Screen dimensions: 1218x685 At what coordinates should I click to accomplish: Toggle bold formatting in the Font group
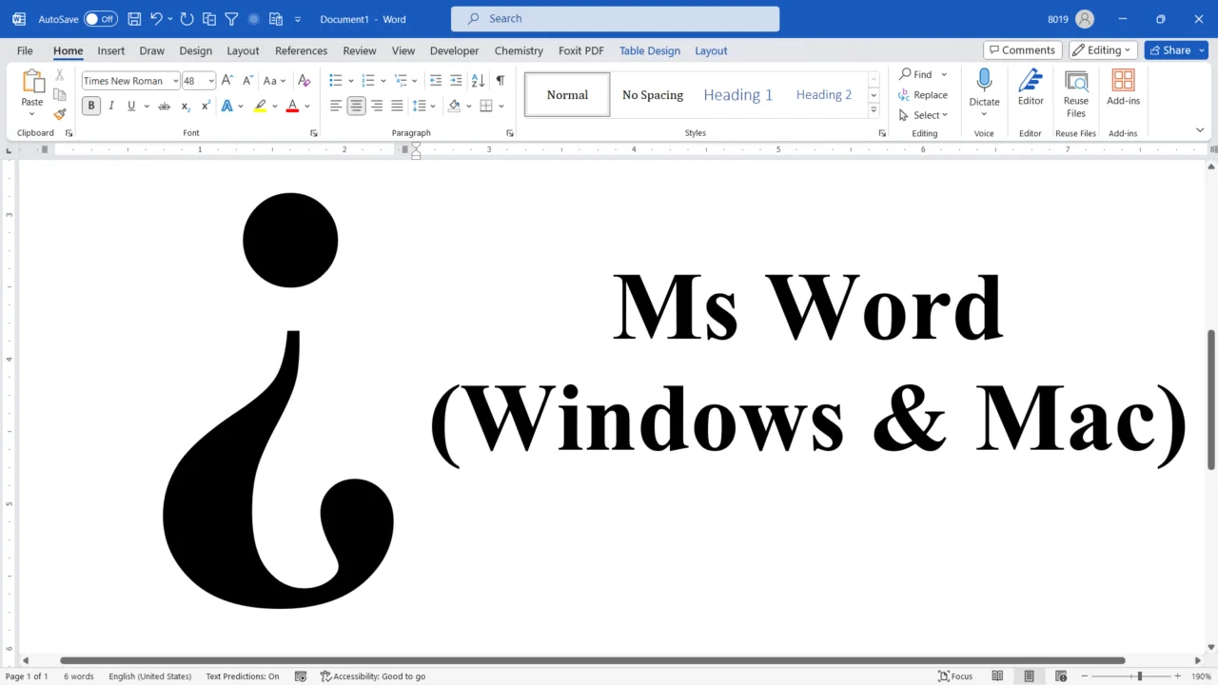91,106
